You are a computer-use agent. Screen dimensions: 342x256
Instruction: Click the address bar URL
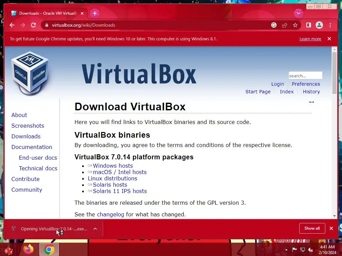(x=83, y=25)
